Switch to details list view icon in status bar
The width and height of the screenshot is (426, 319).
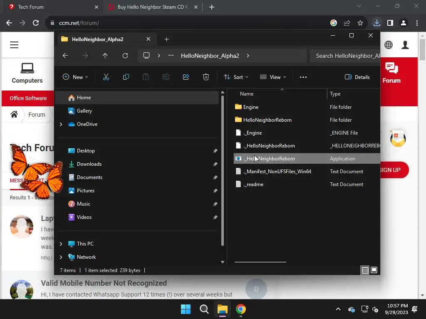coord(365,270)
